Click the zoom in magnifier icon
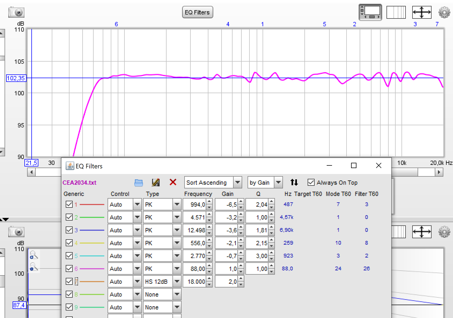This screenshot has height=318, width=453. click(34, 255)
